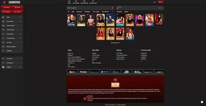Screen dimensions: 206x106
Task: Open Live Chat in the sidebar
Action: pyautogui.click(x=12, y=59)
